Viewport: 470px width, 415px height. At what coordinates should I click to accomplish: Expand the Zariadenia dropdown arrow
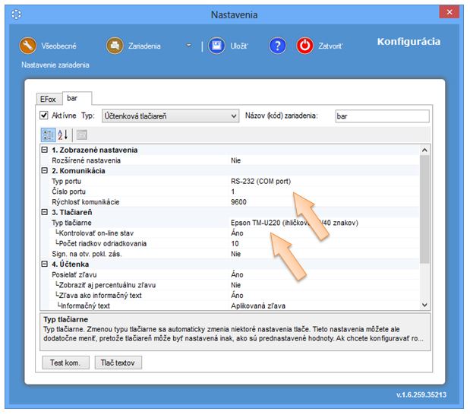click(x=188, y=46)
